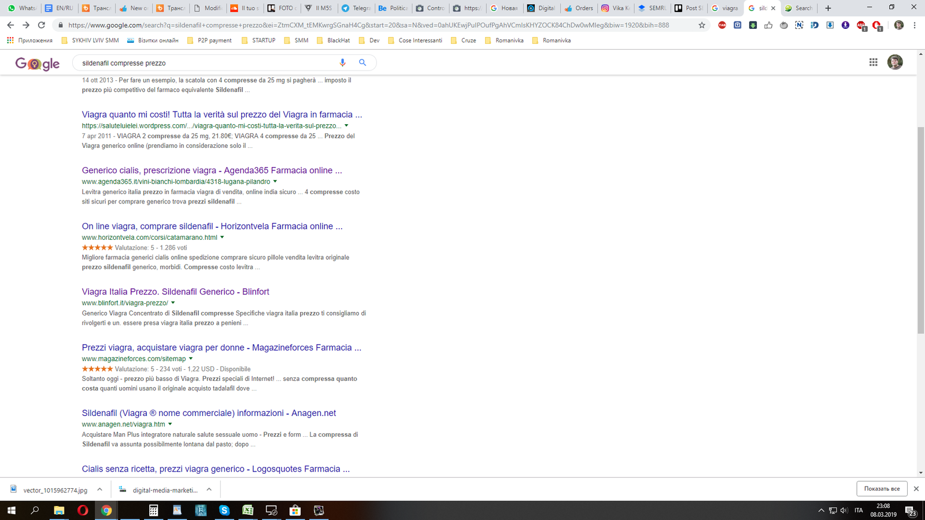Close the downloads bar

pos(916,489)
